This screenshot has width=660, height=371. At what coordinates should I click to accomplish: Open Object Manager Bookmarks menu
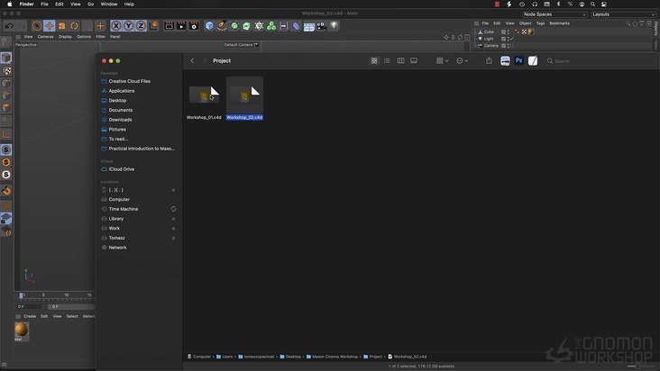click(559, 23)
